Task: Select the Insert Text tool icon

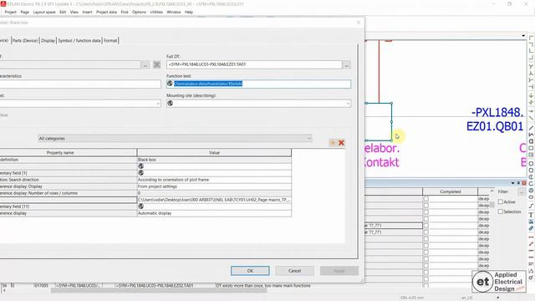Action: (532, 215)
